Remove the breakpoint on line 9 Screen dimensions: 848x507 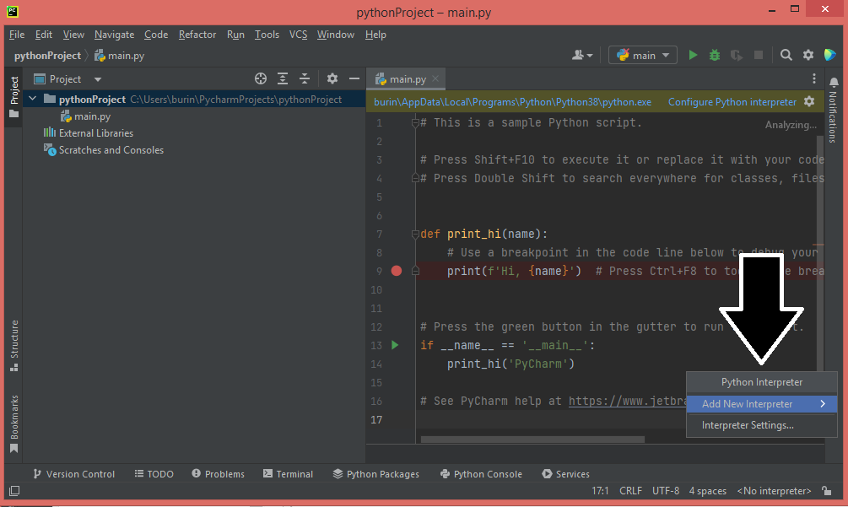pos(397,271)
